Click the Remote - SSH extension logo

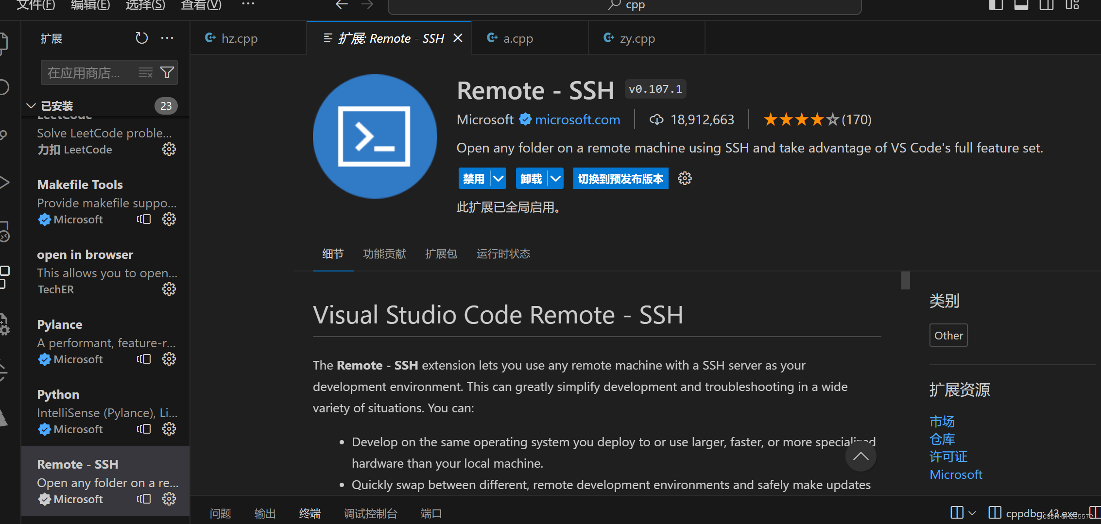tap(375, 136)
